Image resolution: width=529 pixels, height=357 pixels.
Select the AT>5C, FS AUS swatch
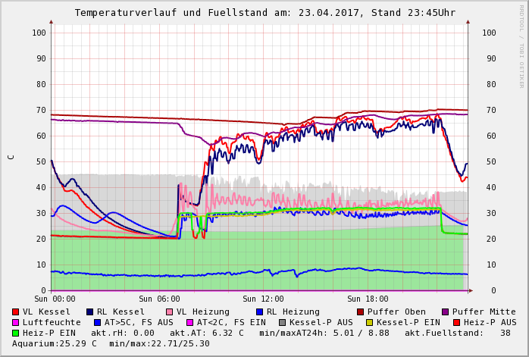[x=95, y=322]
